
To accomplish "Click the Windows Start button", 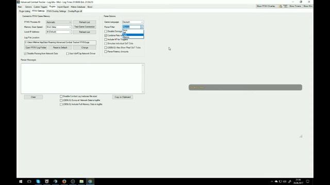I will pyautogui.click(x=21, y=181).
